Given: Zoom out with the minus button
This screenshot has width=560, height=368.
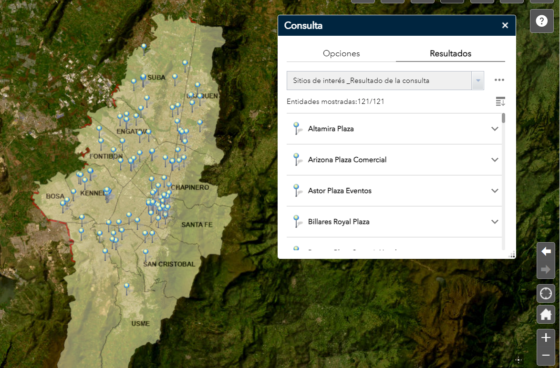Looking at the screenshot, I should click(546, 356).
